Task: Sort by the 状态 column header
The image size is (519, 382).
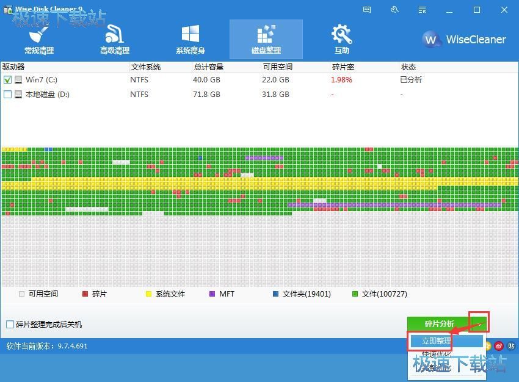Action: coord(459,67)
